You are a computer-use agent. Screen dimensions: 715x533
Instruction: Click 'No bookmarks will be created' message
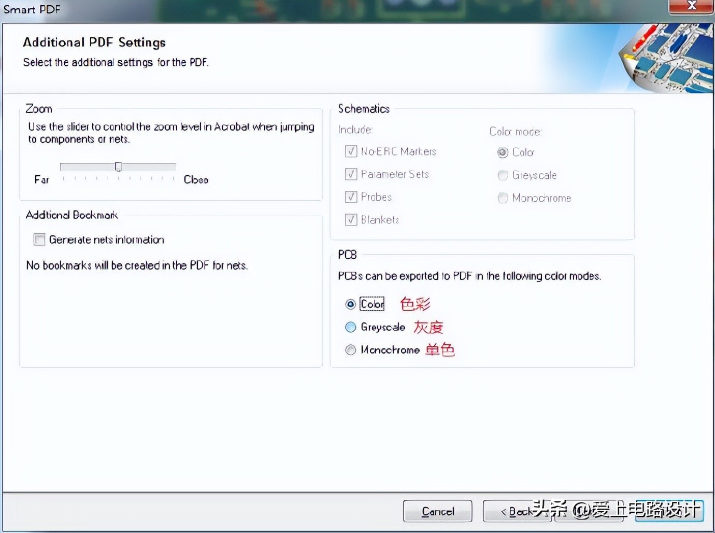point(137,265)
